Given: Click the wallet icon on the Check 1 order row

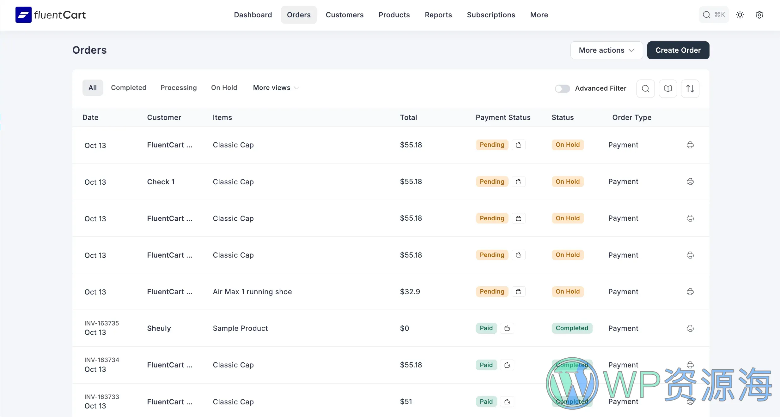Looking at the screenshot, I should click(518, 182).
